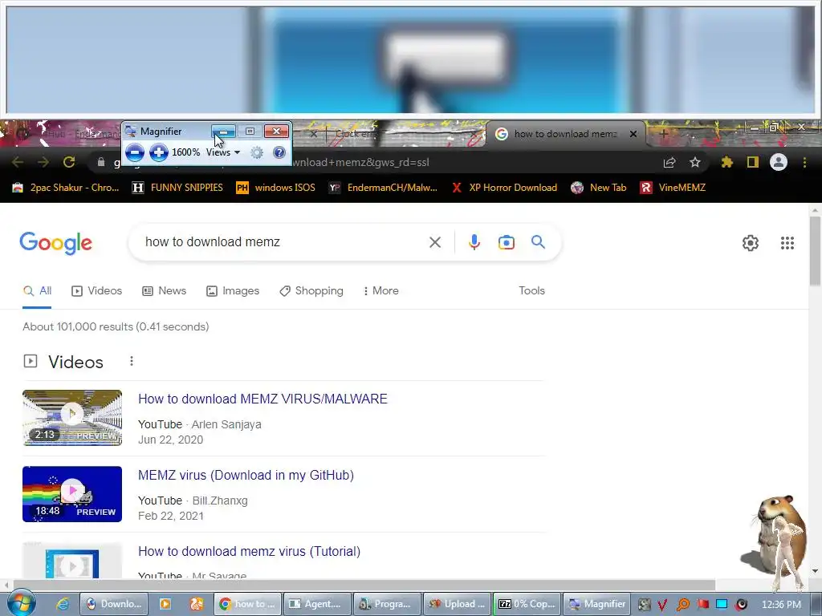Image resolution: width=822 pixels, height=616 pixels.
Task: Switch to Shopping results tab
Action: coord(311,290)
